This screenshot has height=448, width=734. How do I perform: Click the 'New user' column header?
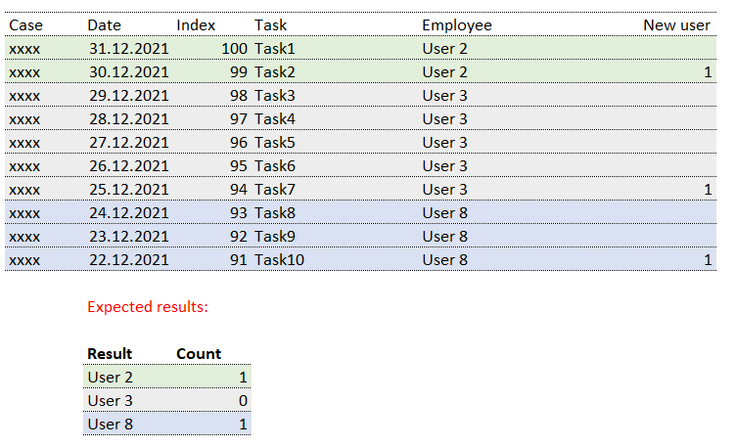[677, 25]
